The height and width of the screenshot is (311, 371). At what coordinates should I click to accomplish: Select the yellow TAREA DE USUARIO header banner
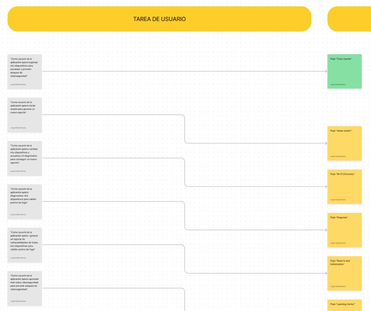[160, 19]
